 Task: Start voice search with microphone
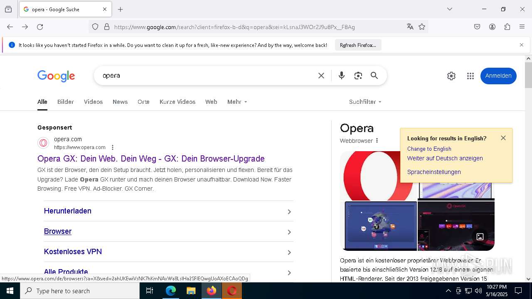coord(342,76)
